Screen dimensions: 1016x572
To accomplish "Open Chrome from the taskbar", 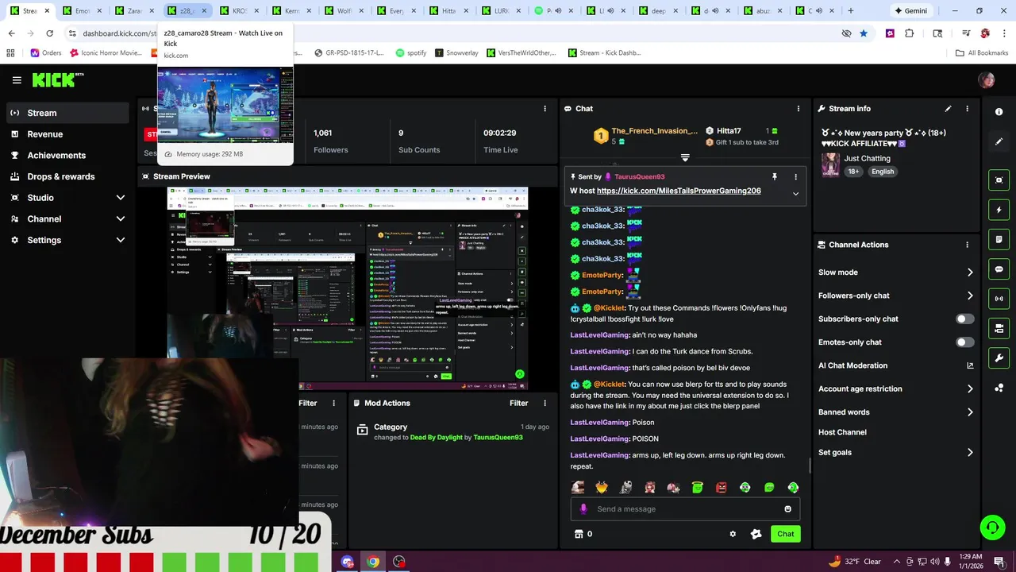I will pyautogui.click(x=373, y=562).
